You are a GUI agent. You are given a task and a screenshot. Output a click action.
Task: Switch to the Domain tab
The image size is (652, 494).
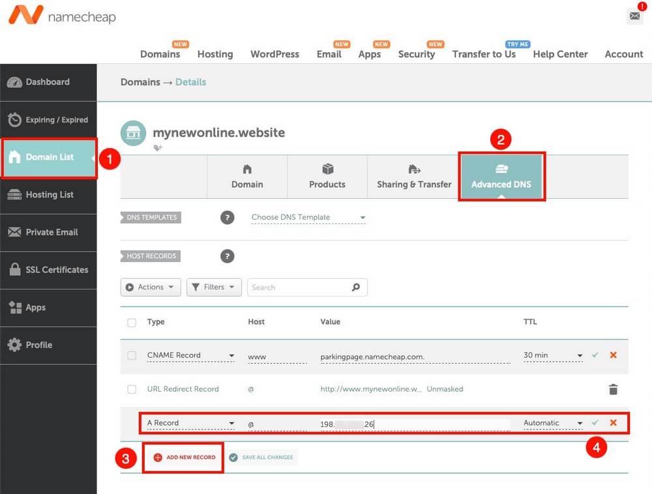coord(247,177)
